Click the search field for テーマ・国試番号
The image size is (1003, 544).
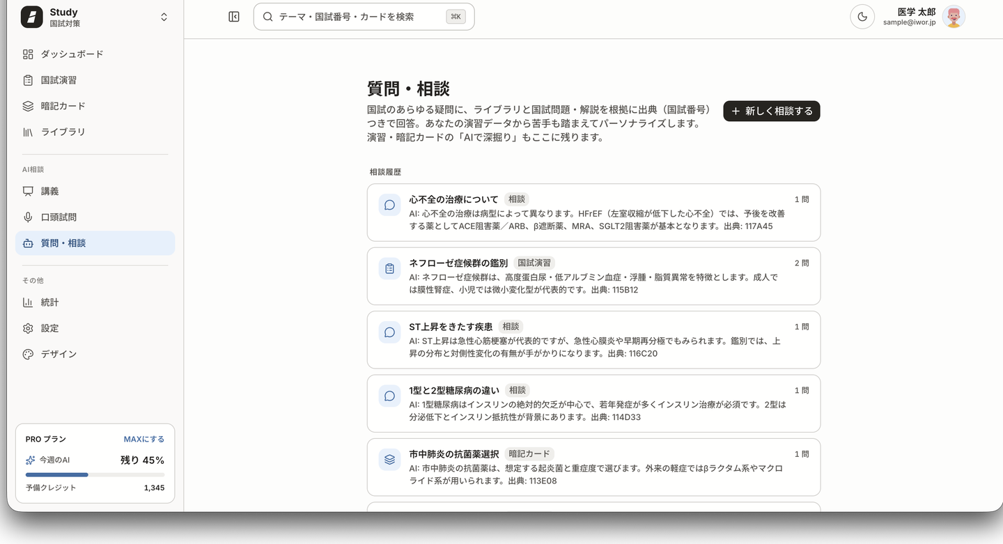click(x=364, y=17)
